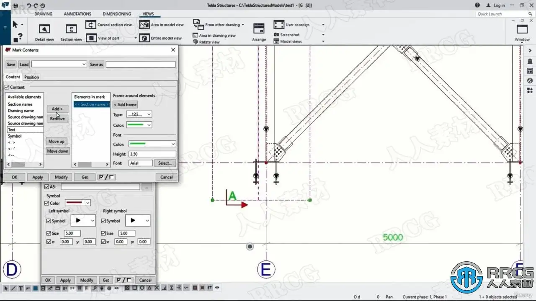
Task: Click the Add > button
Action: (x=57, y=109)
